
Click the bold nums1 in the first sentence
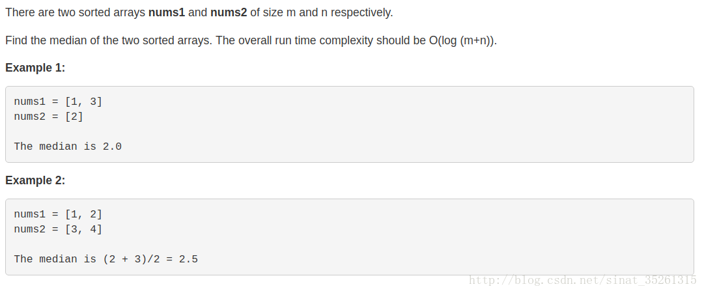click(167, 12)
